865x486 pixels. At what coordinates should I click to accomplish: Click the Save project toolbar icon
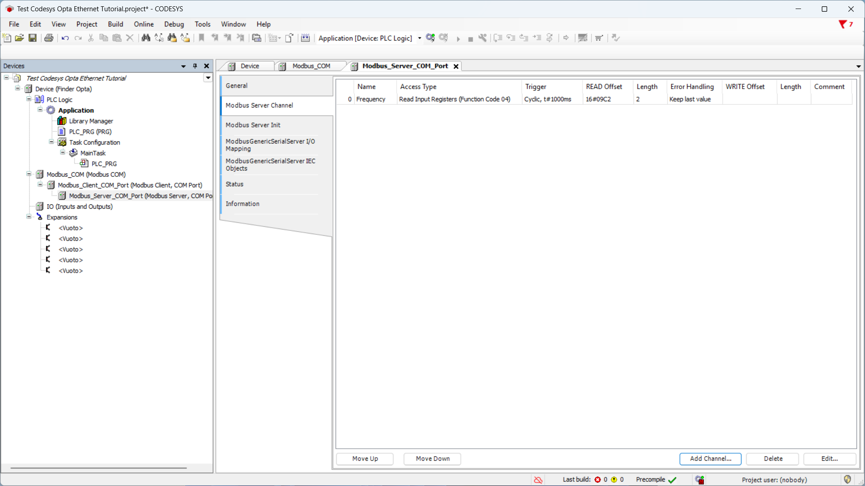pyautogui.click(x=32, y=38)
